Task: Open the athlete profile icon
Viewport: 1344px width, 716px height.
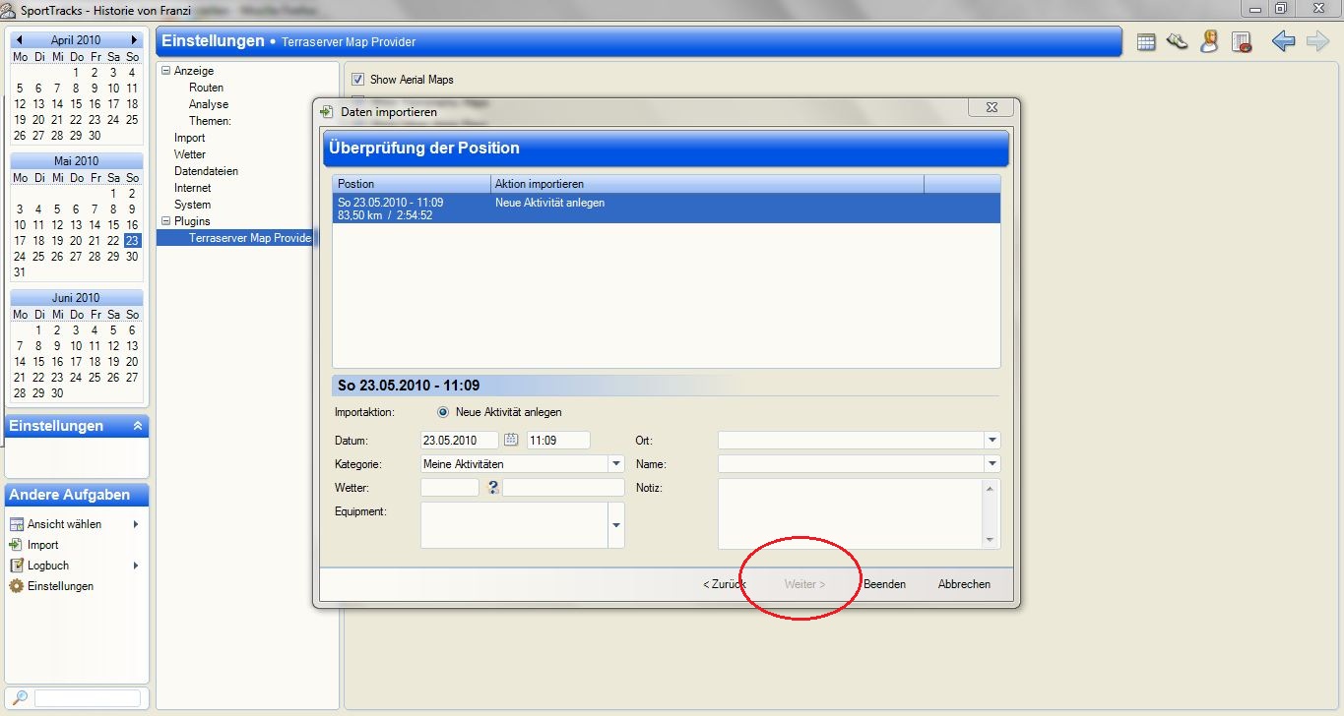Action: click(x=1209, y=42)
